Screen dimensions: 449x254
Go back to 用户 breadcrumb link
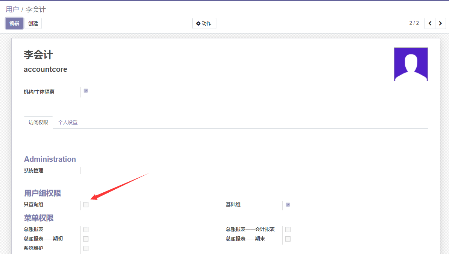[x=12, y=9]
